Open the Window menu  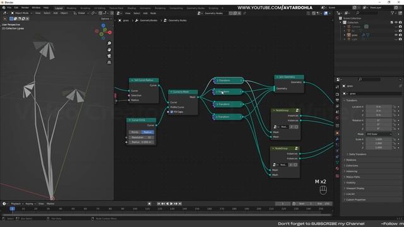coord(36,8)
